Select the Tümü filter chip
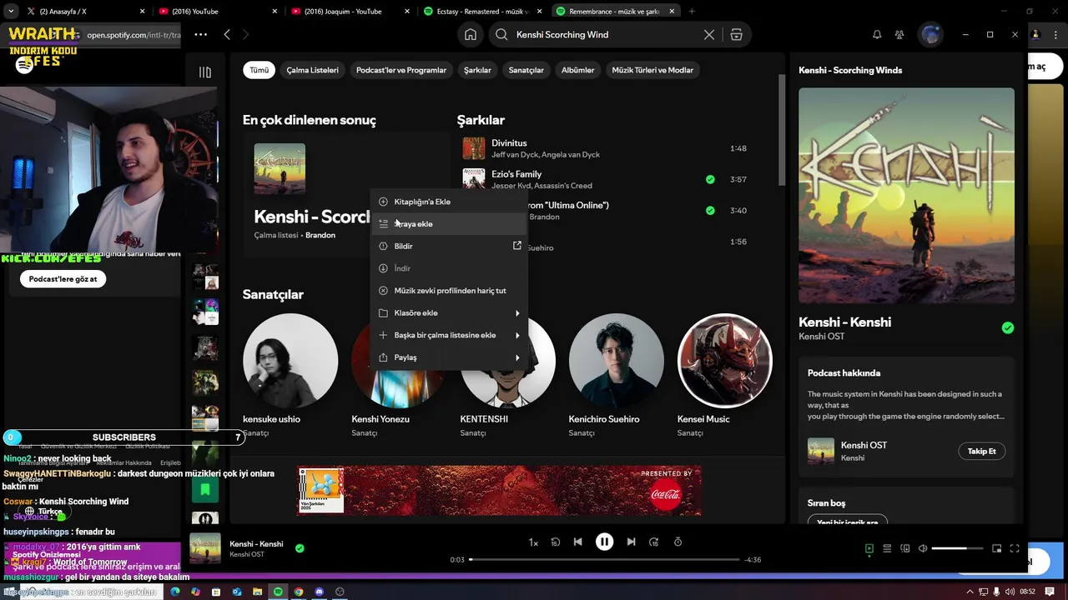Image resolution: width=1068 pixels, height=600 pixels. [x=259, y=70]
